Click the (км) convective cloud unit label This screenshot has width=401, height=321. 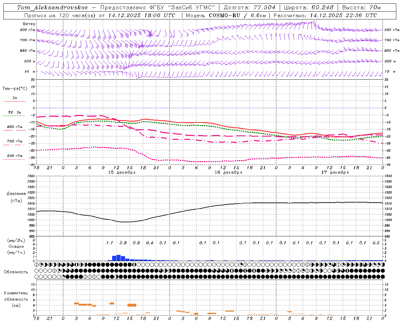(16, 305)
